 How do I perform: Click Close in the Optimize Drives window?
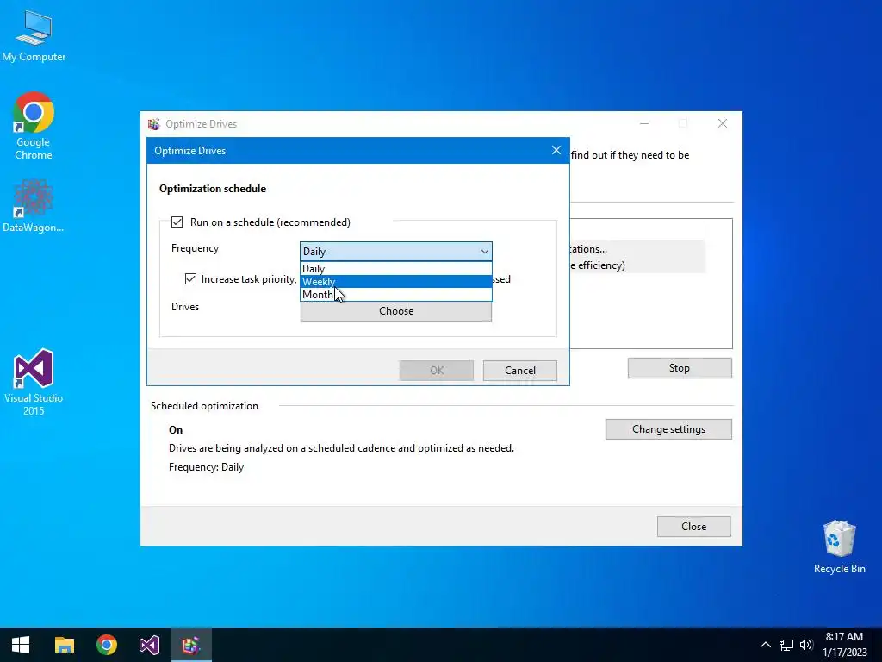pyautogui.click(x=694, y=527)
